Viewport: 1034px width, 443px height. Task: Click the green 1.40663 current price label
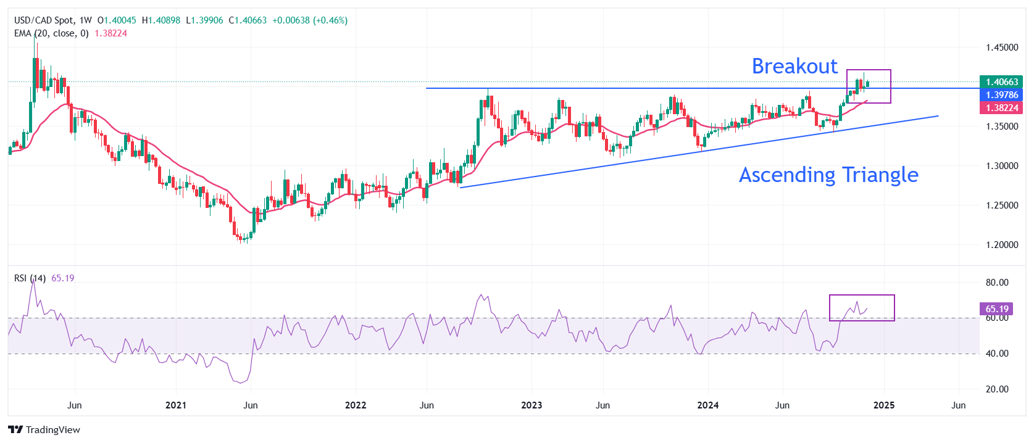1001,82
